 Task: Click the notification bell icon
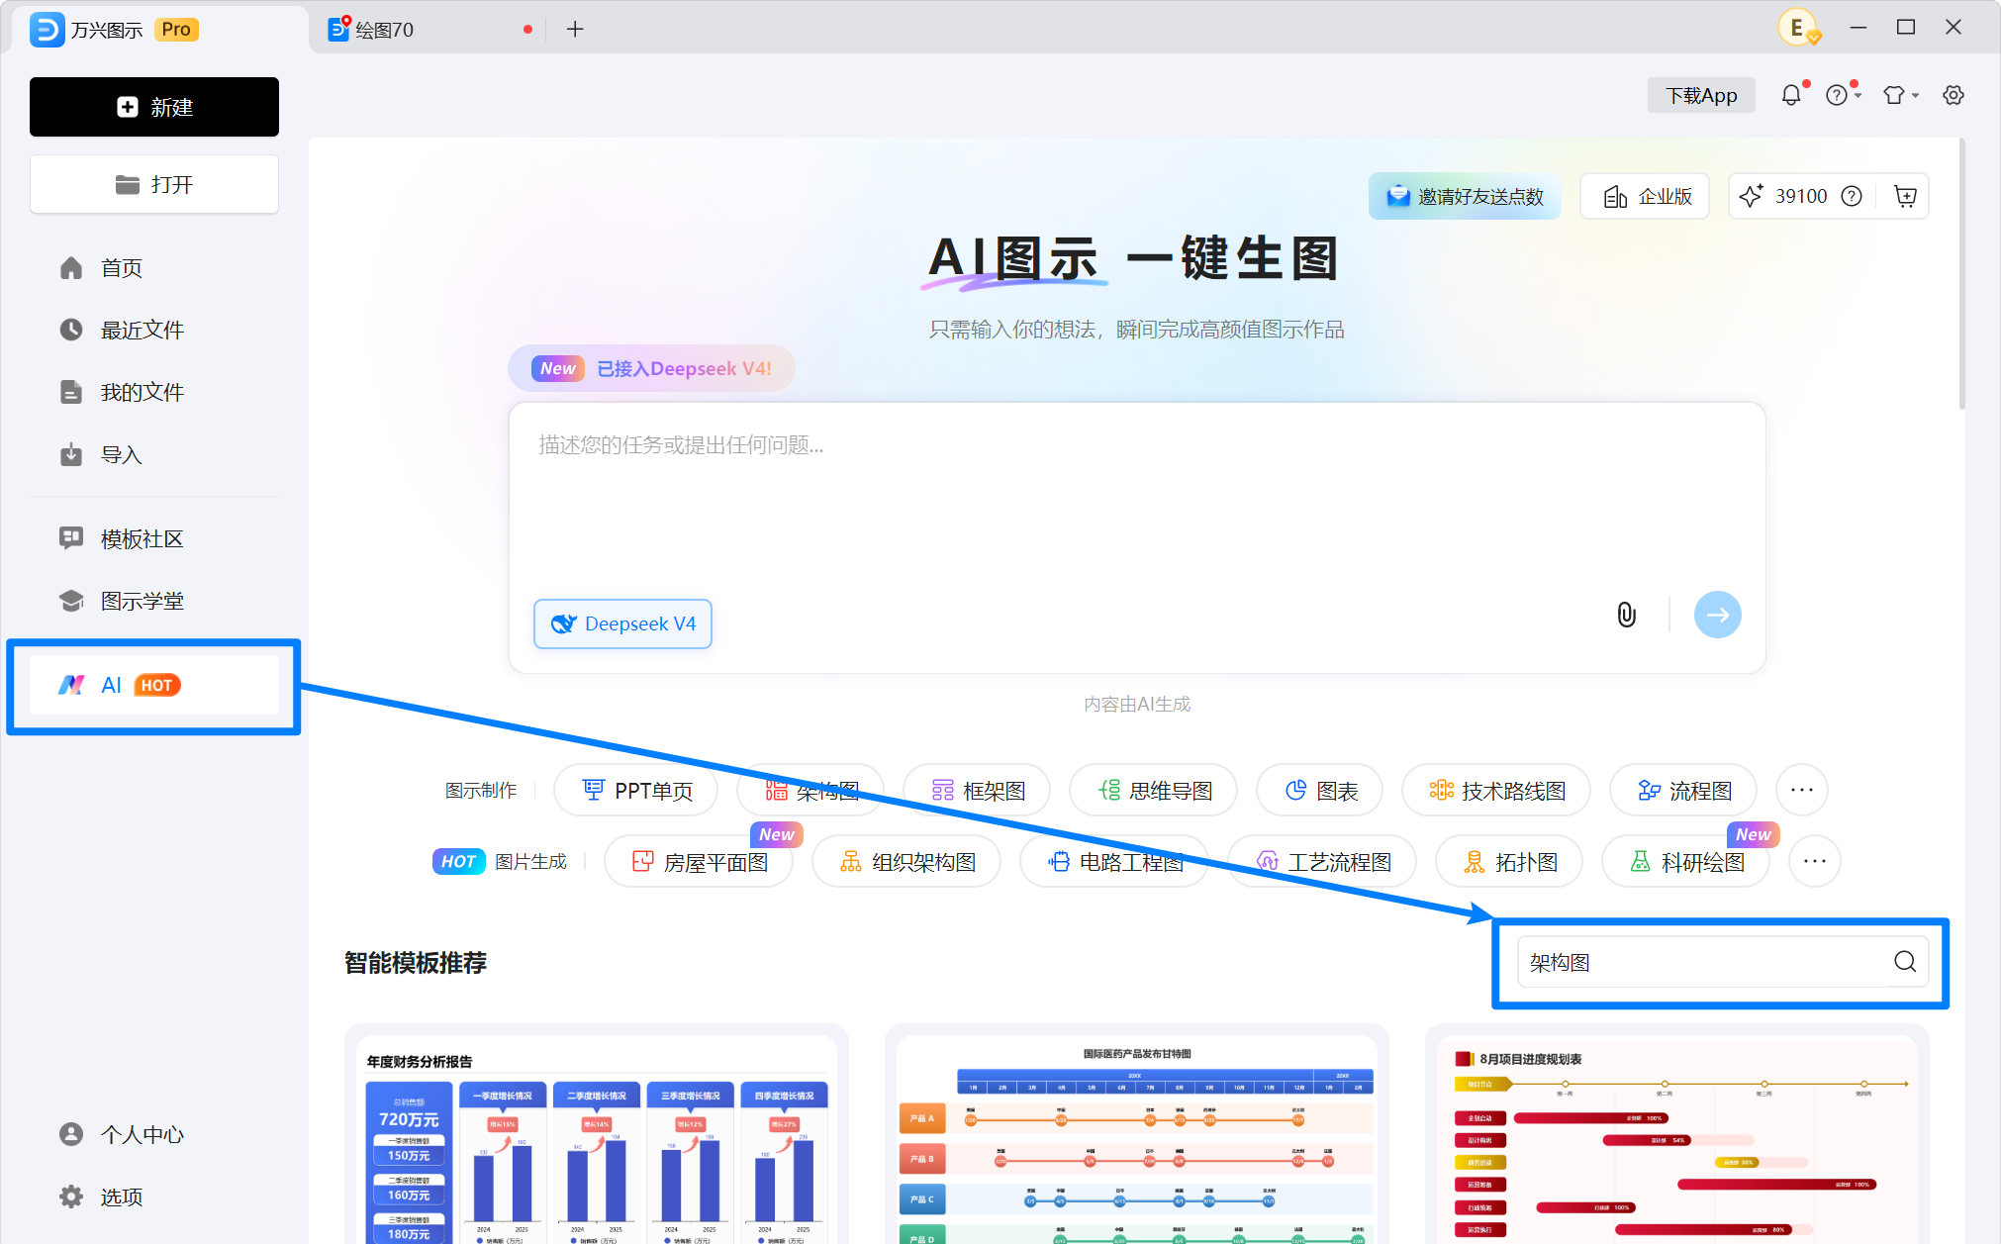point(1791,95)
